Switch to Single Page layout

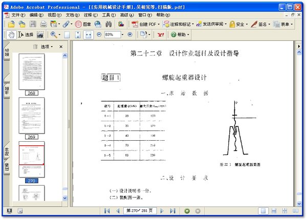[263, 211]
